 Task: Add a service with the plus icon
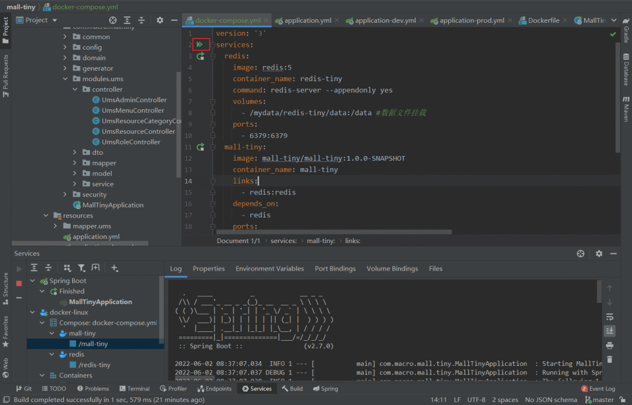pyautogui.click(x=115, y=268)
